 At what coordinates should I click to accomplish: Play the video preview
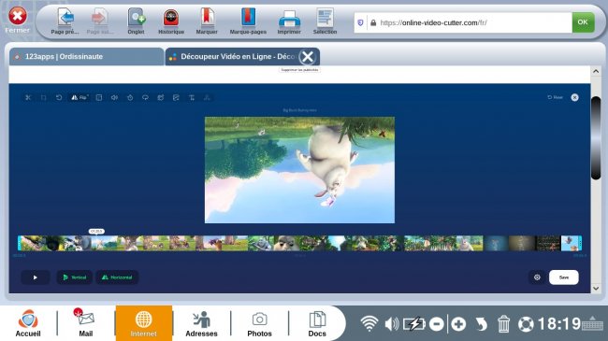point(36,277)
